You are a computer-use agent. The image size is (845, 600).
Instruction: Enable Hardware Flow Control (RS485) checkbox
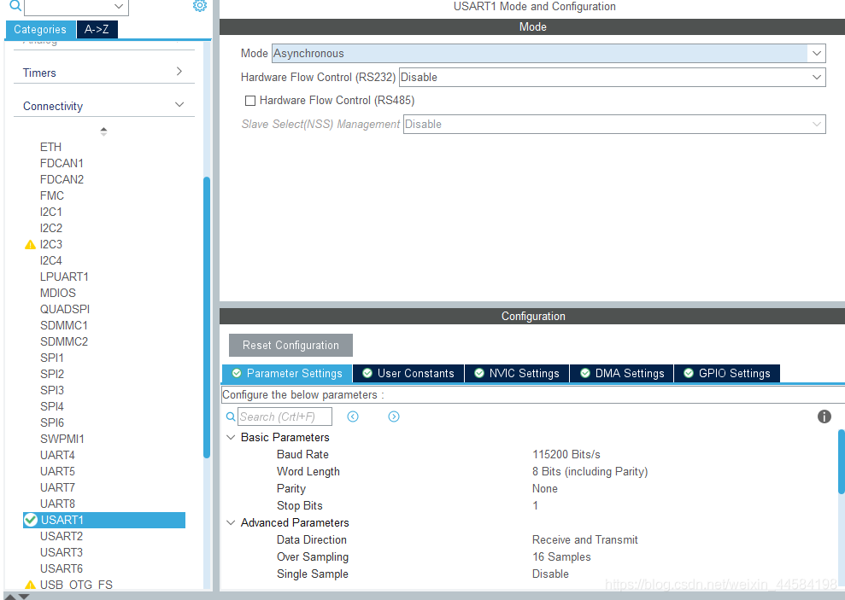point(250,101)
